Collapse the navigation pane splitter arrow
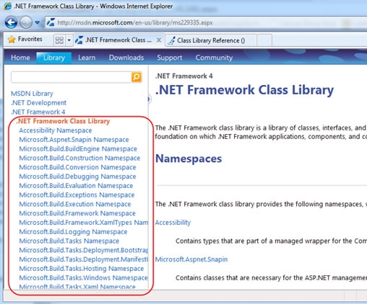 point(149,99)
